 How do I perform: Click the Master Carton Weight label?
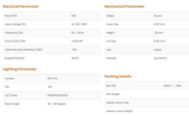119,111
